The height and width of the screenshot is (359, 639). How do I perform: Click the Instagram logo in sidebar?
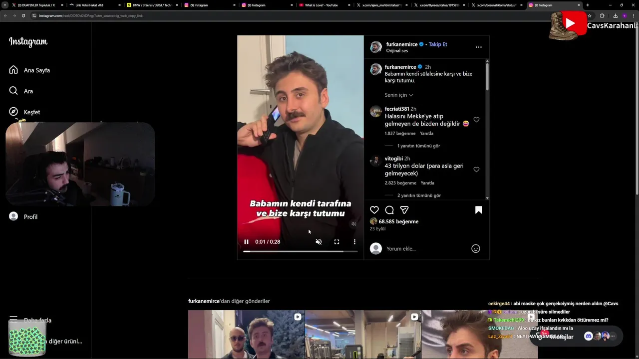tap(28, 42)
